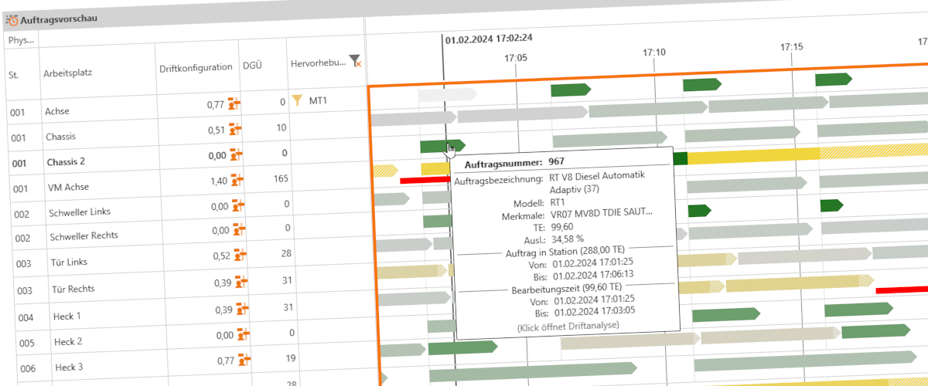Viewport: 928px width, 386px height.
Task: Clear the Hervorhebung filter with the funnel-x icon
Action: pyautogui.click(x=354, y=60)
